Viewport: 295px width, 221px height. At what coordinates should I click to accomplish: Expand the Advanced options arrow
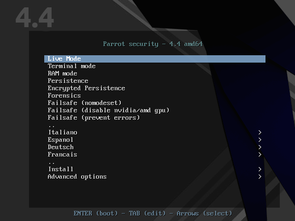[260, 177]
